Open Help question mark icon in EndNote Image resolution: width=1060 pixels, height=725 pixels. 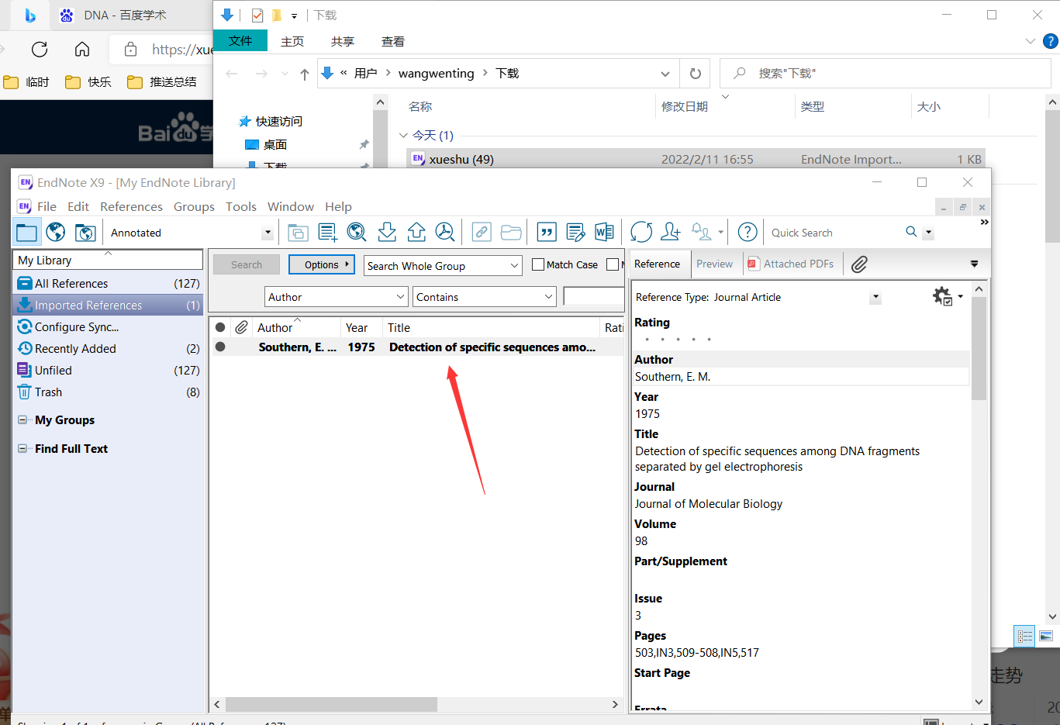click(748, 232)
